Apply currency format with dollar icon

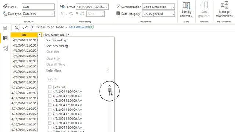coord(62,14)
